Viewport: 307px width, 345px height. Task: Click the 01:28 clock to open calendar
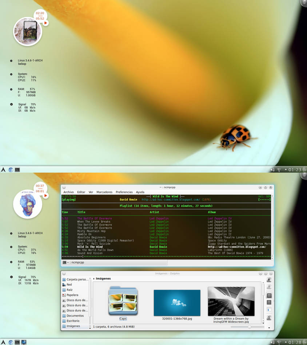pyautogui.click(x=295, y=342)
